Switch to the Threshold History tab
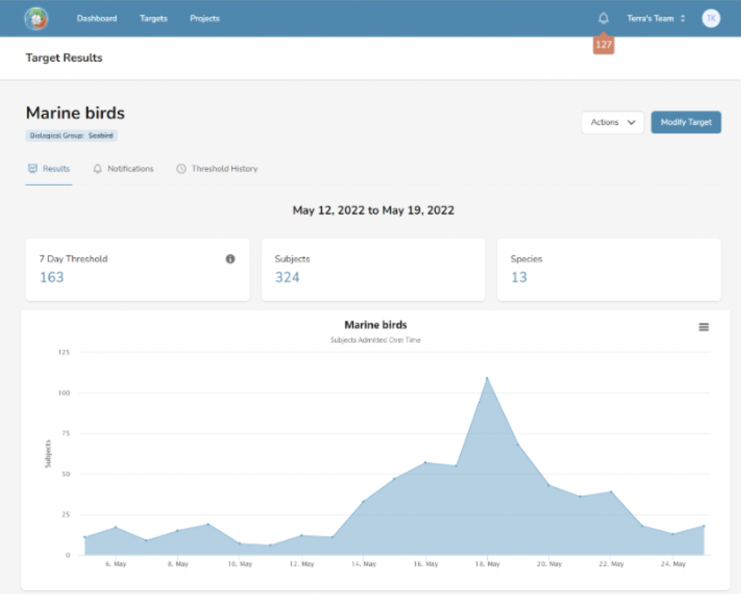The width and height of the screenshot is (741, 594). coord(224,169)
